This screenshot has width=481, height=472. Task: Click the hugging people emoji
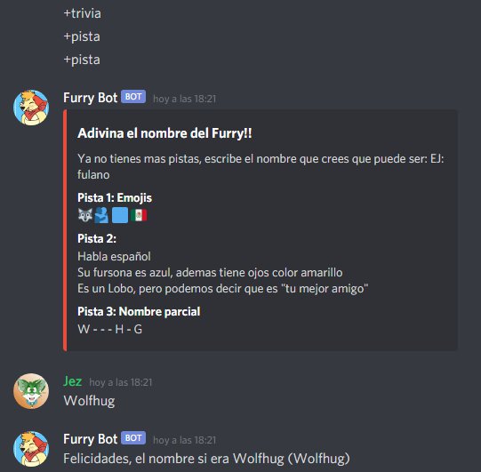[101, 215]
